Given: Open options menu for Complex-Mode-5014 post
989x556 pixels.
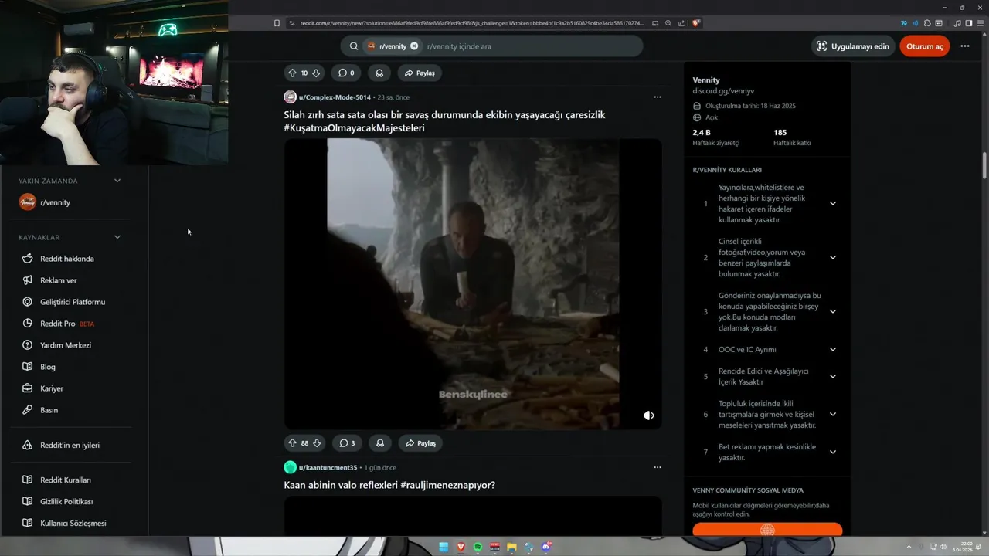Looking at the screenshot, I should pyautogui.click(x=658, y=97).
